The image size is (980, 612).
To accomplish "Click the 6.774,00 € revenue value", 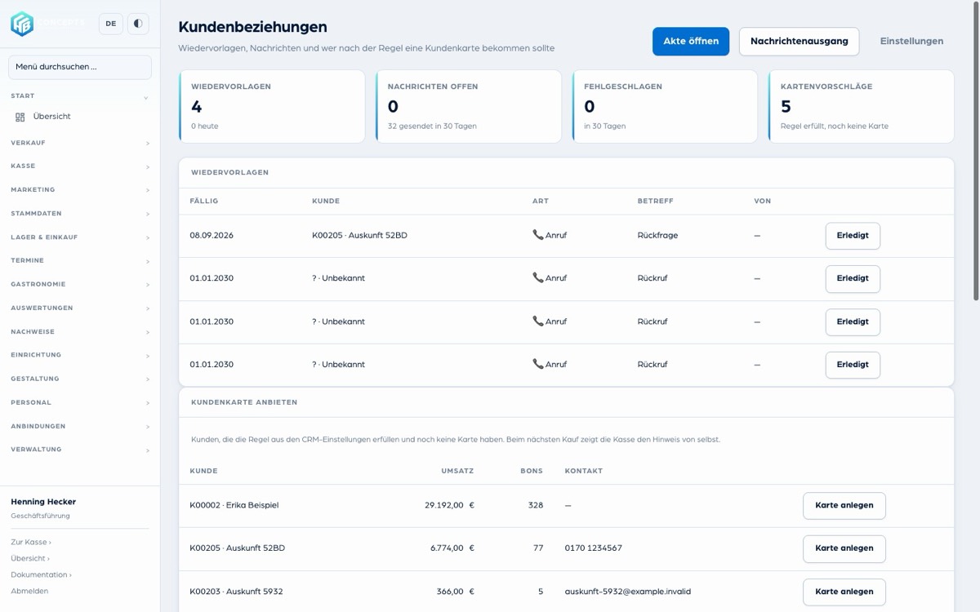I will click(452, 548).
